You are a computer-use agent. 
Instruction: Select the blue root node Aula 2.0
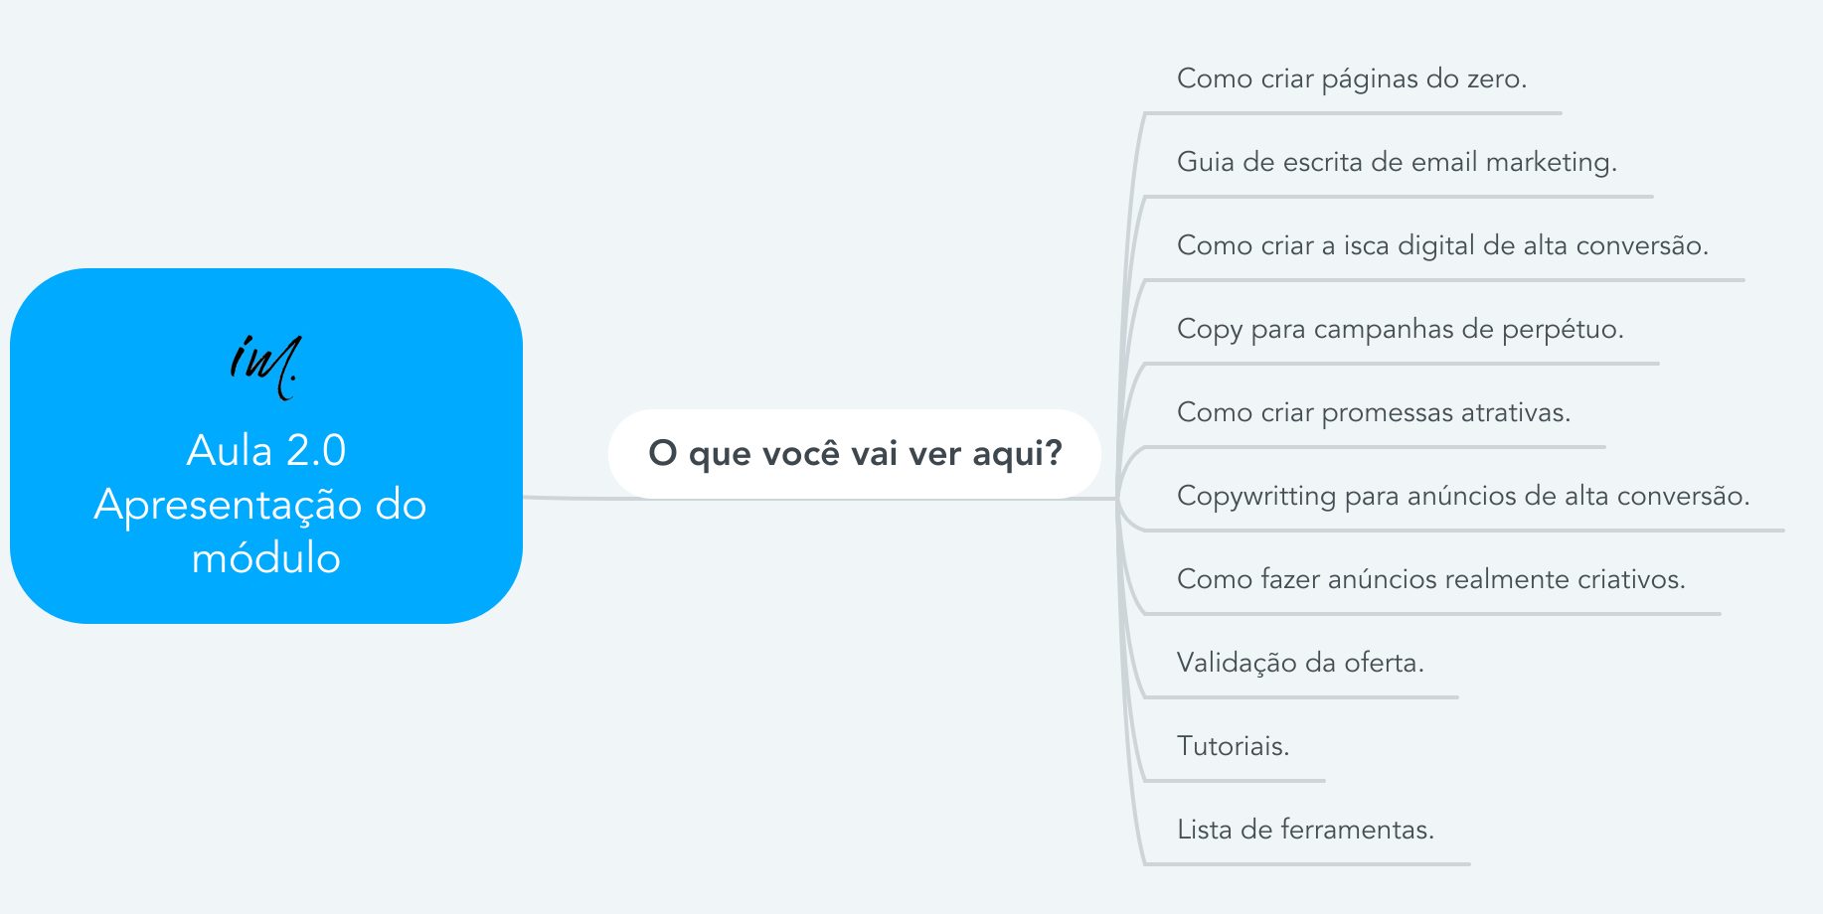tap(266, 446)
